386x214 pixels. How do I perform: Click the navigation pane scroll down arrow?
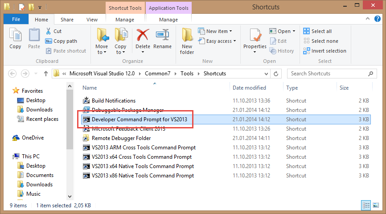[x=70, y=197]
